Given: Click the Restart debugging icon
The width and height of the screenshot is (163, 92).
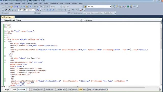Looking at the screenshot, I should (53, 10).
